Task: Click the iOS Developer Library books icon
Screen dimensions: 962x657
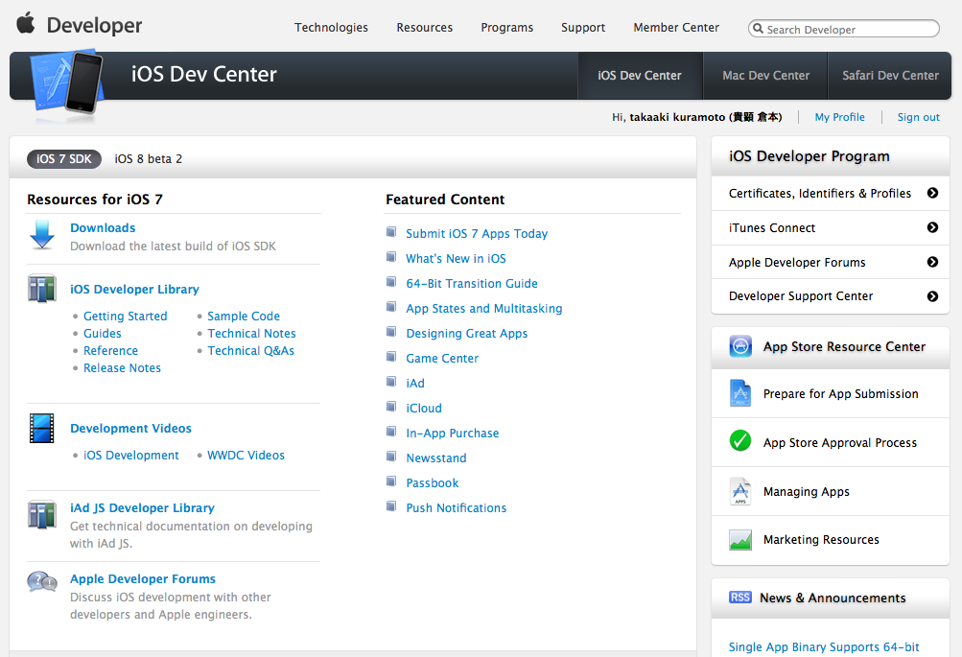Action: (x=42, y=289)
